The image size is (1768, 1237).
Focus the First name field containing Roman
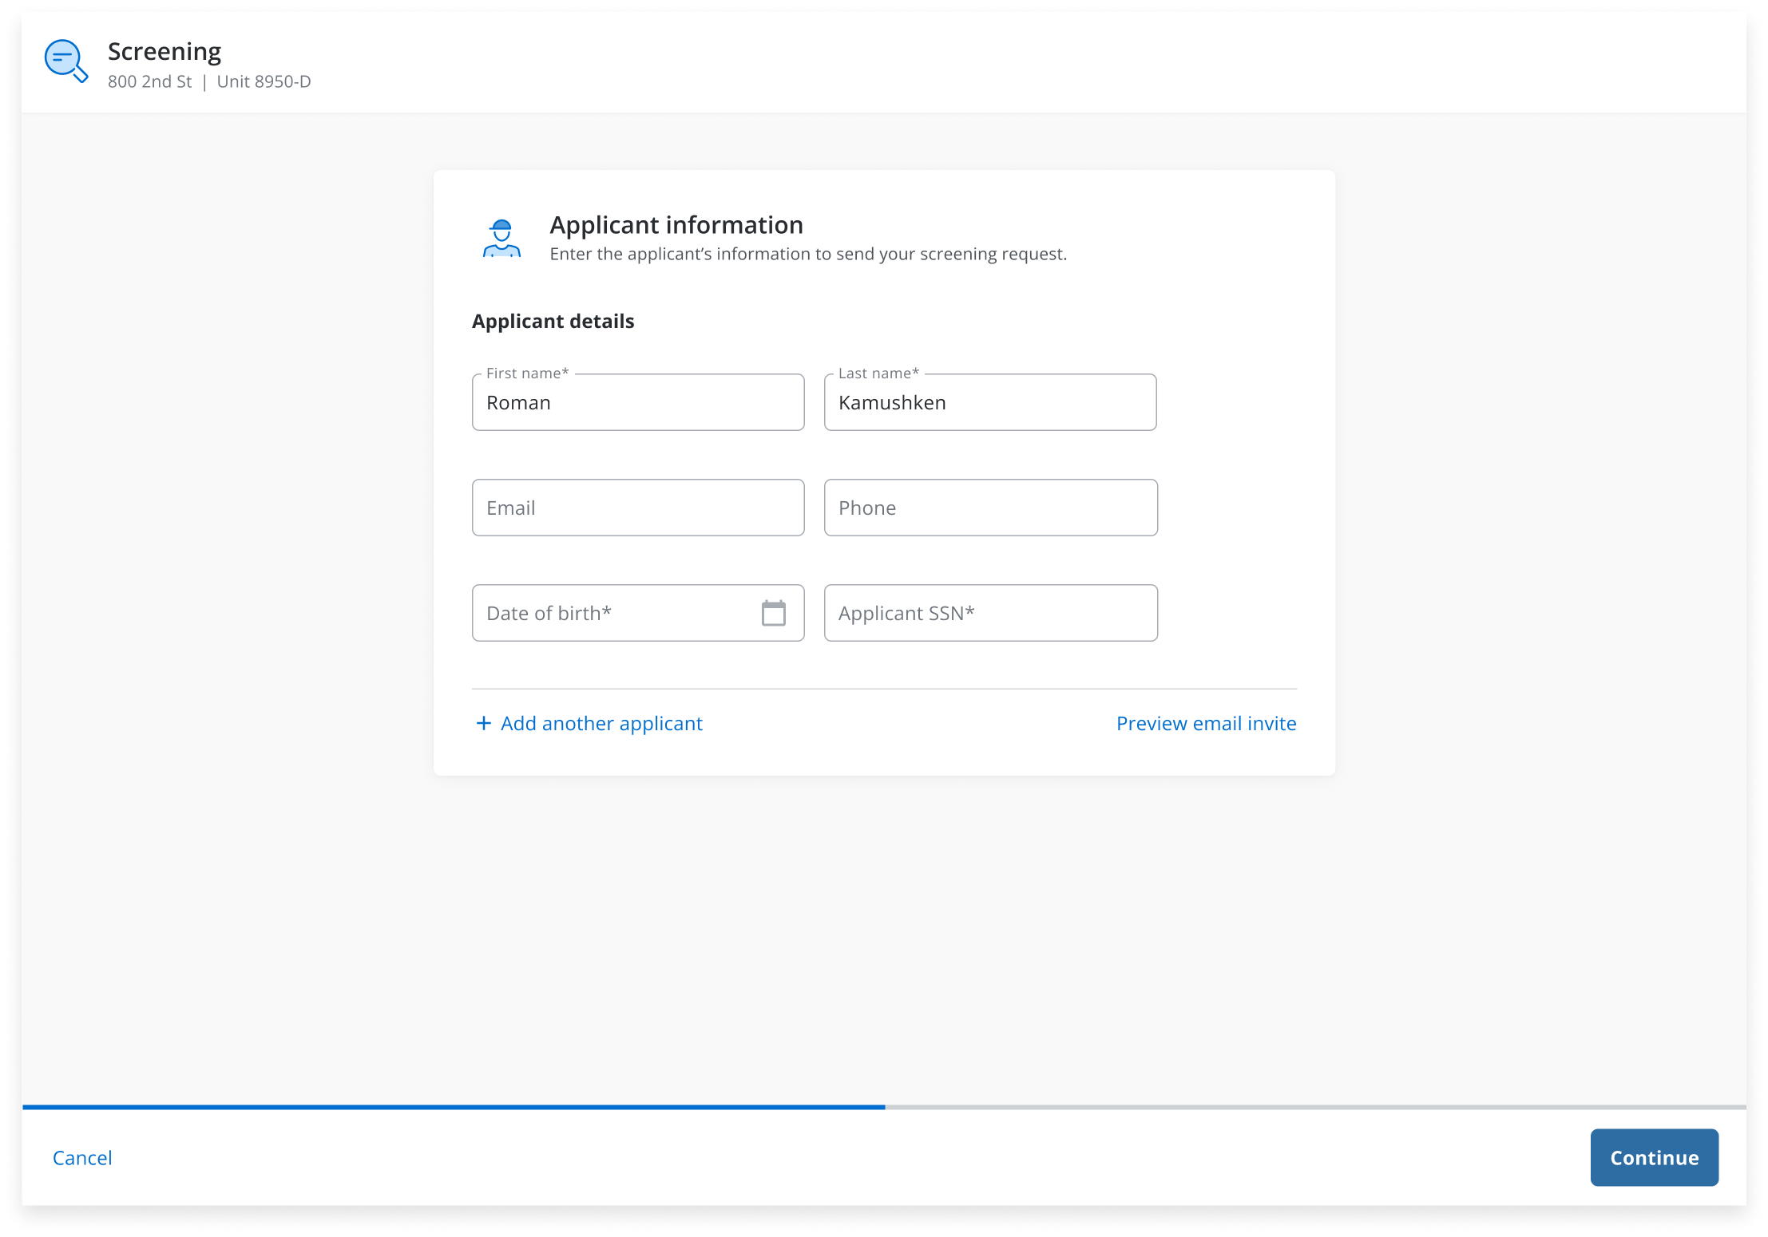click(637, 403)
